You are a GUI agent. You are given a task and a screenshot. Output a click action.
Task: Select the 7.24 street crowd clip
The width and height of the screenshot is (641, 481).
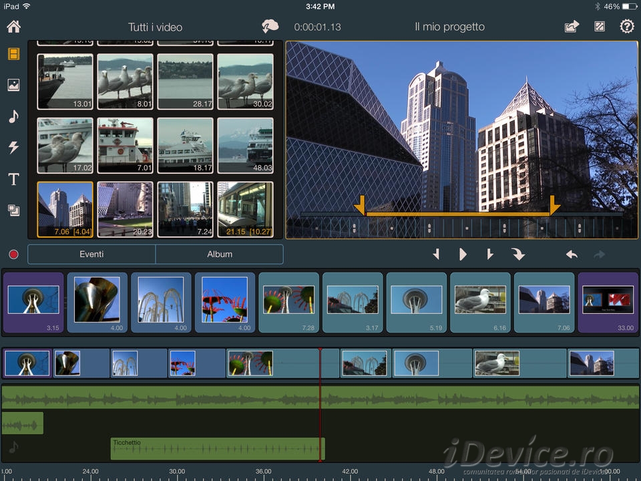coord(185,209)
